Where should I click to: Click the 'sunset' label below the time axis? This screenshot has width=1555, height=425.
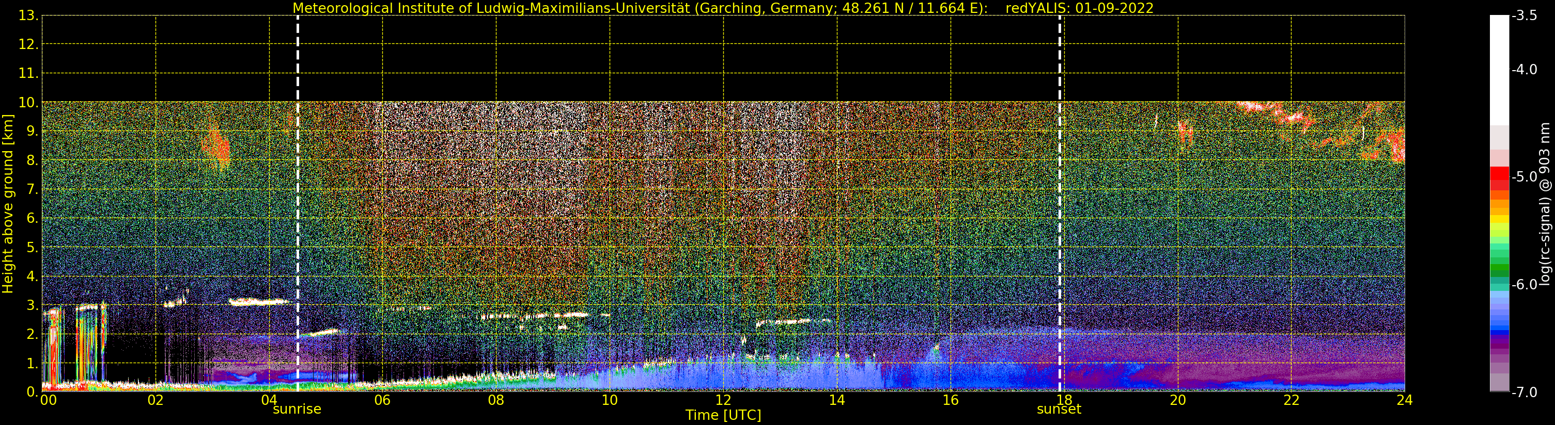pos(1059,410)
